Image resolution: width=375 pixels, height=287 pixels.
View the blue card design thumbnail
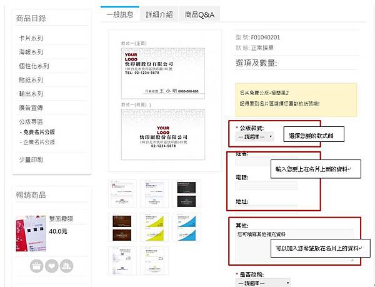click(x=186, y=228)
